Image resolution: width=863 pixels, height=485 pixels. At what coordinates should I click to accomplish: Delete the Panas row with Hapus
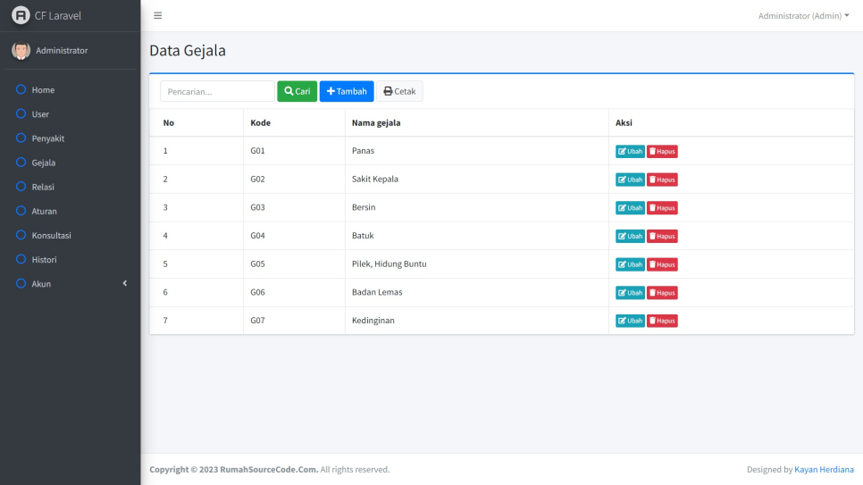point(662,151)
